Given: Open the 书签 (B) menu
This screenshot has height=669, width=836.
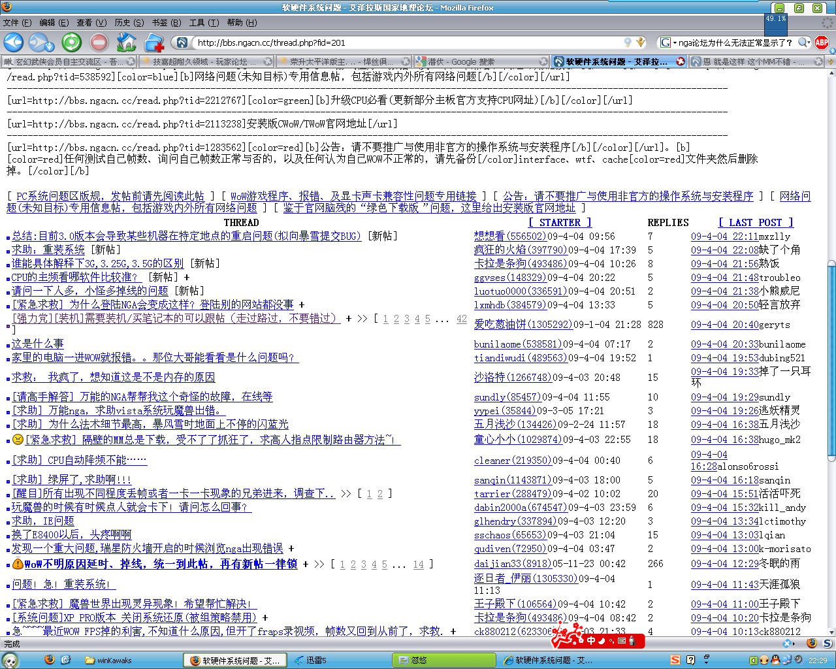Looking at the screenshot, I should [167, 22].
